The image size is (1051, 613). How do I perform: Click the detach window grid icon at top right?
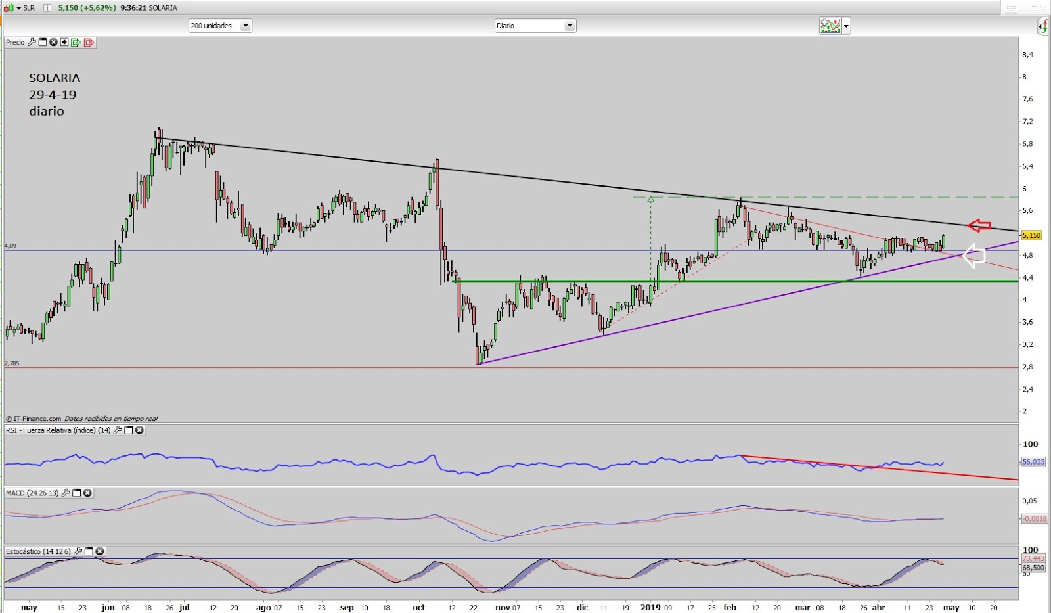point(1011,8)
